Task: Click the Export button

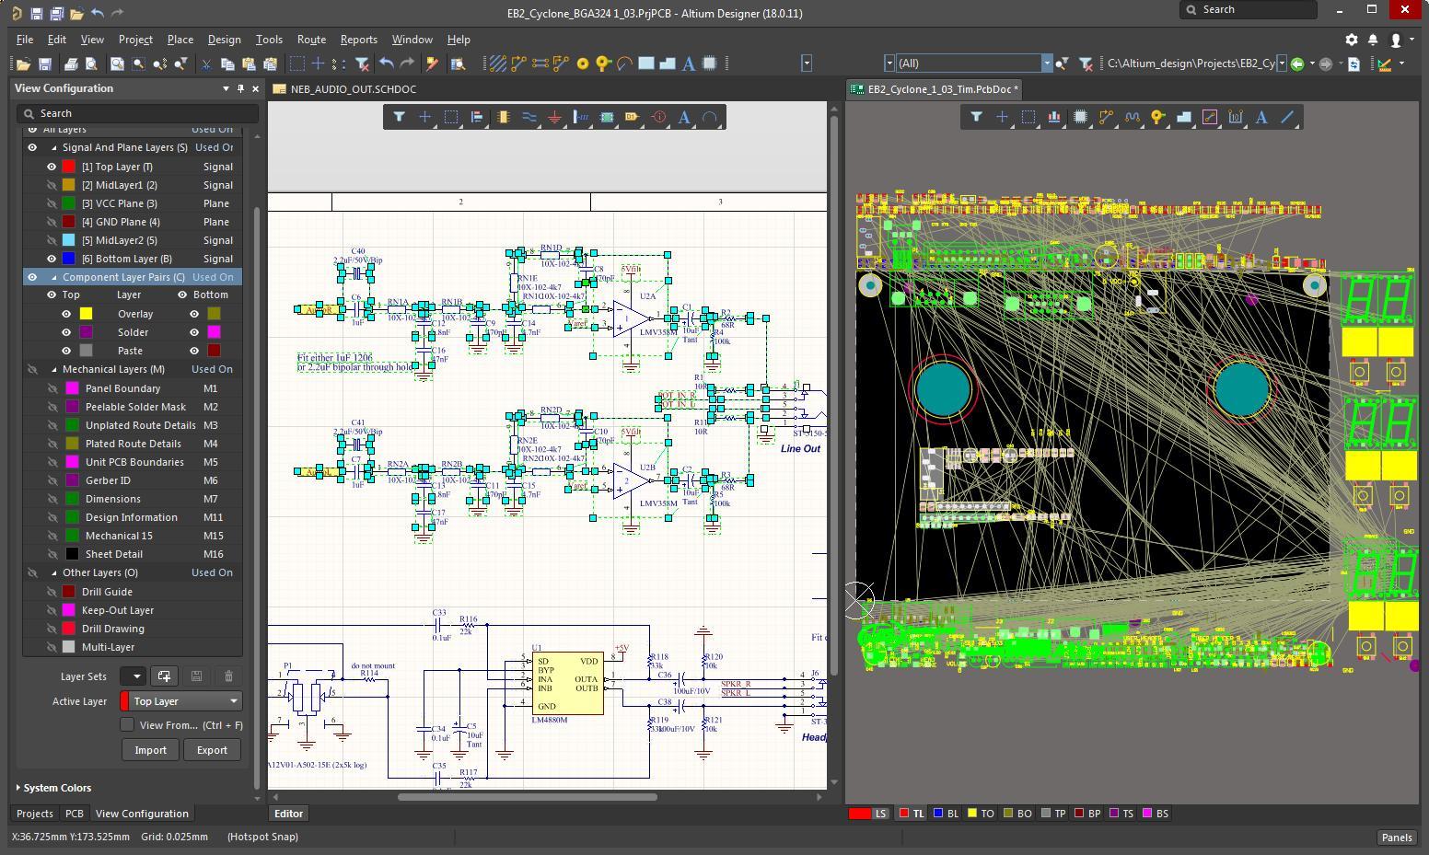Action: 212,750
